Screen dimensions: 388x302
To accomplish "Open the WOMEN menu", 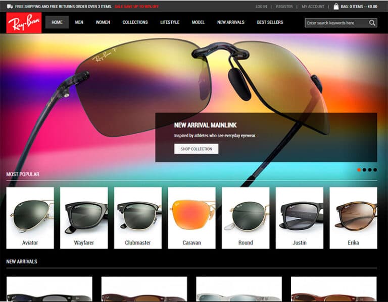I will pyautogui.click(x=103, y=22).
